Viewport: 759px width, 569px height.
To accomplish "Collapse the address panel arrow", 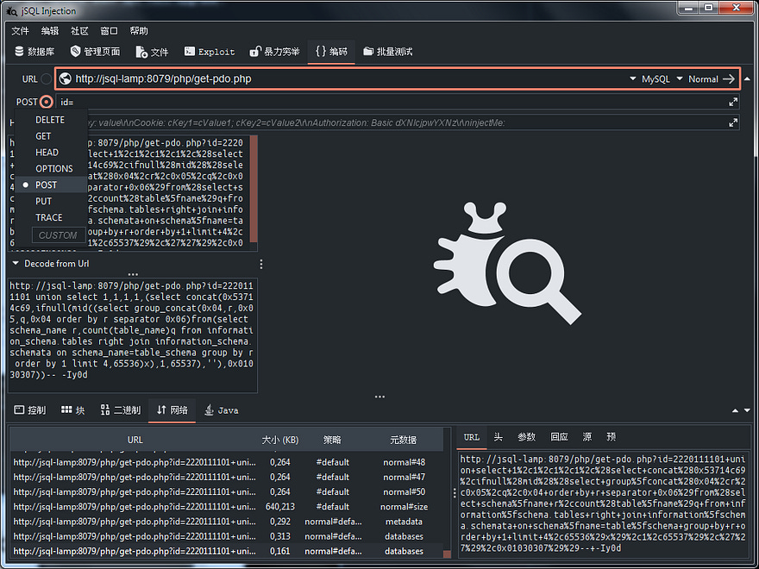I will pyautogui.click(x=748, y=78).
